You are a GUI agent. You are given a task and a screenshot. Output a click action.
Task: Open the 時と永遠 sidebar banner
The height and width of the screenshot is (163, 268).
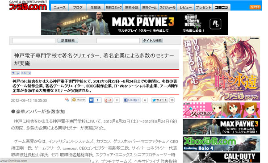click(222, 68)
